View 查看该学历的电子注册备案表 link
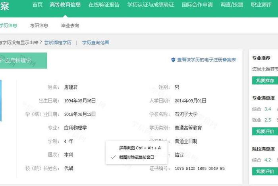Screen dimensions: 278x186 207,60
